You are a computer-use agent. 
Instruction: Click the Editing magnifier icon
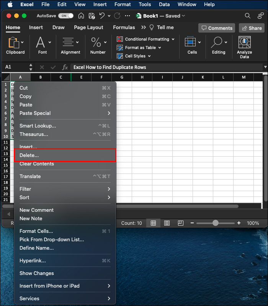click(x=217, y=42)
